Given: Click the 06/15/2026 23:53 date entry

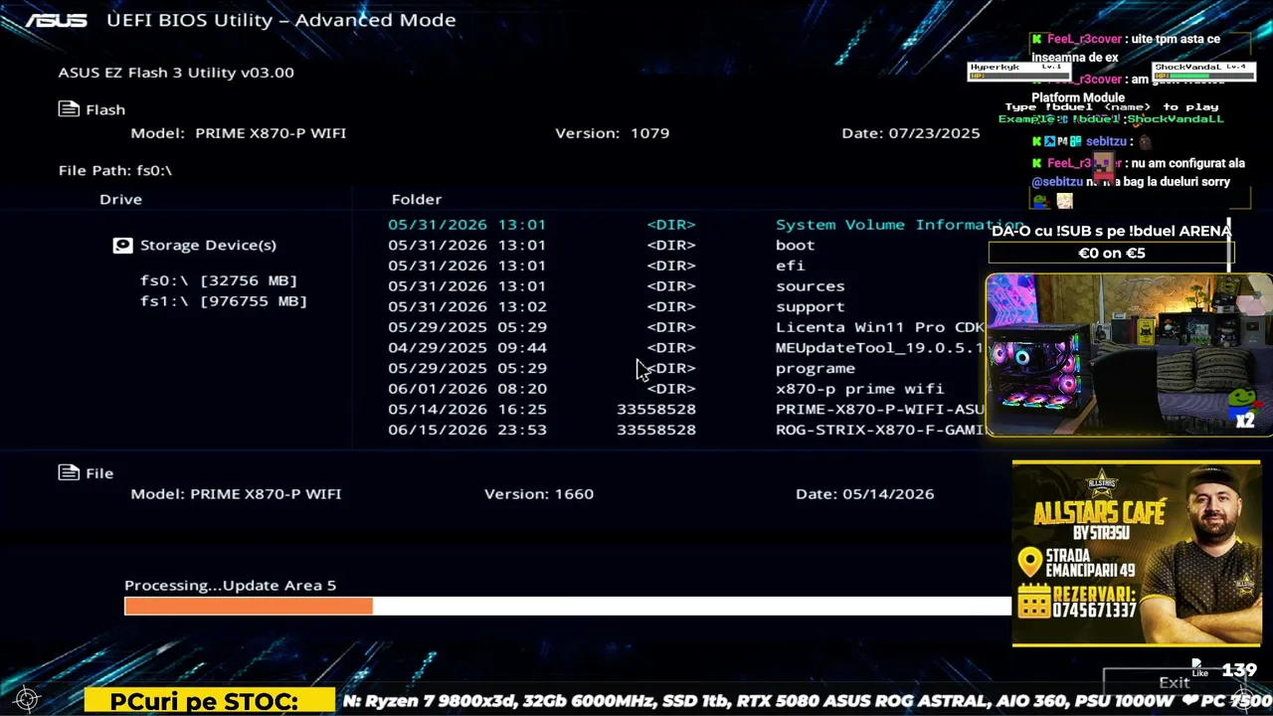Looking at the screenshot, I should coord(466,430).
